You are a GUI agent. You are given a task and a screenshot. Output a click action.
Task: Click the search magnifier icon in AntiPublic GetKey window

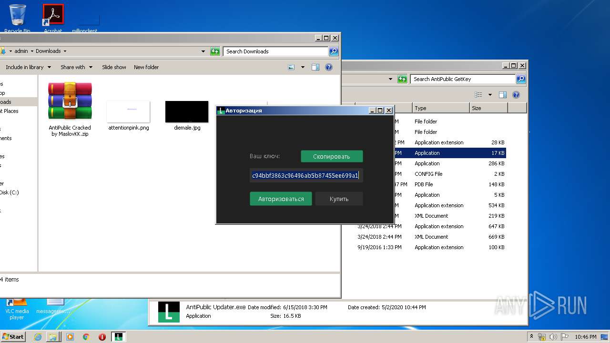point(521,79)
